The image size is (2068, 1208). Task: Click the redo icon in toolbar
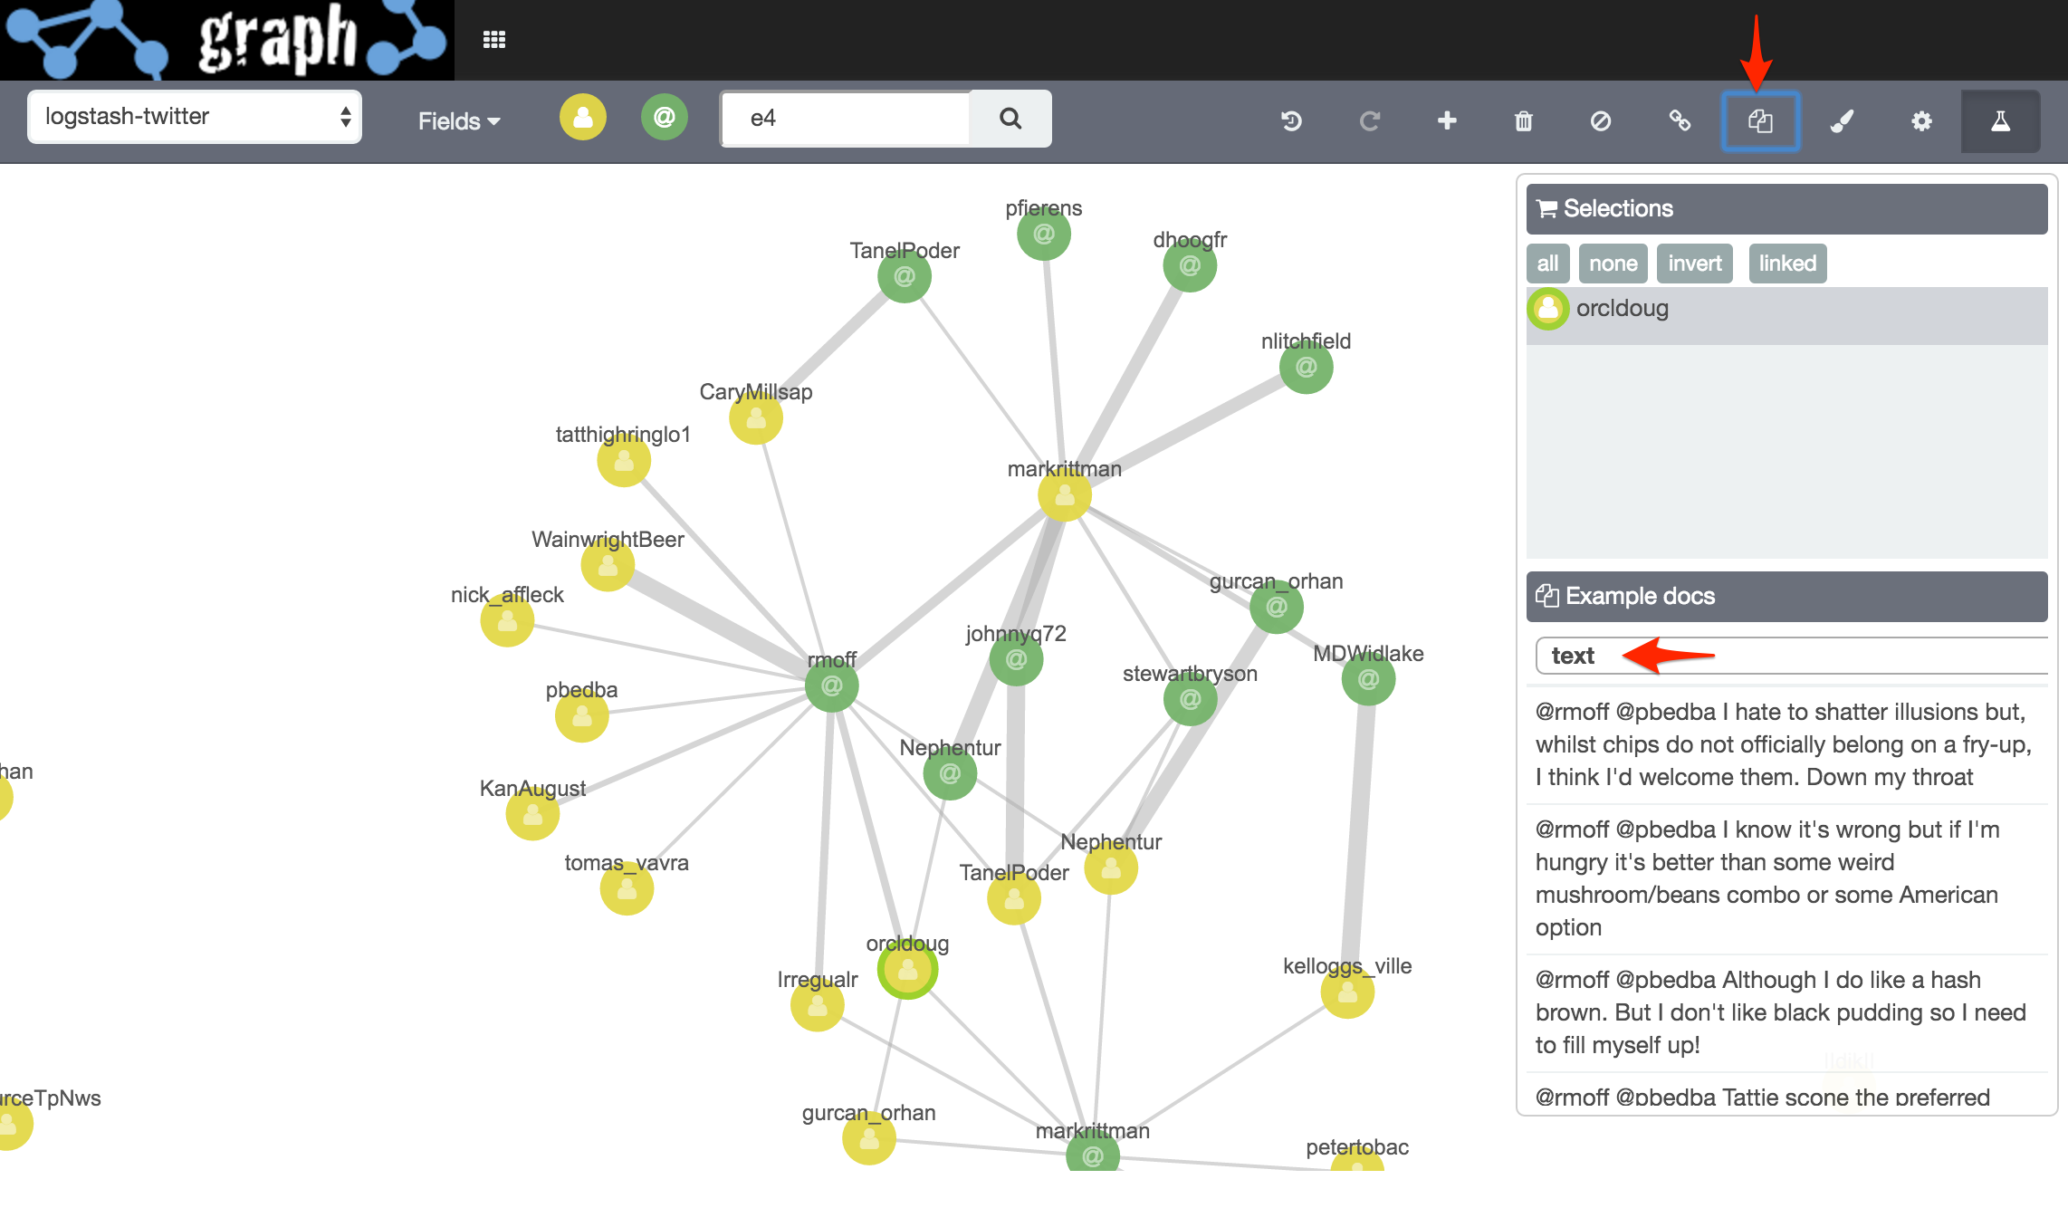click(x=1370, y=120)
